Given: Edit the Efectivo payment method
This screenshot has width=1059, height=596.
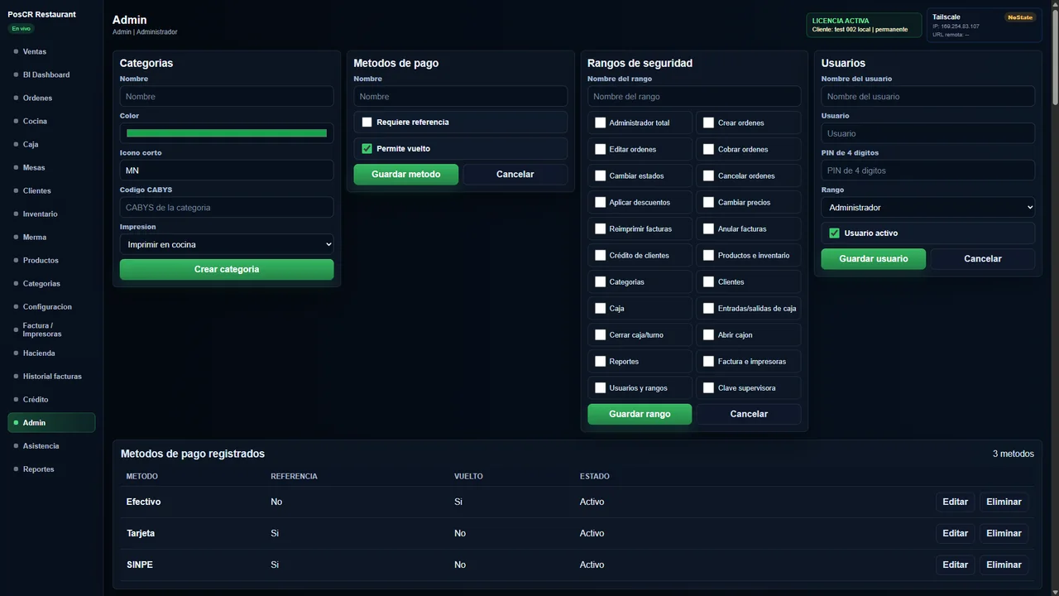Looking at the screenshot, I should [955, 502].
